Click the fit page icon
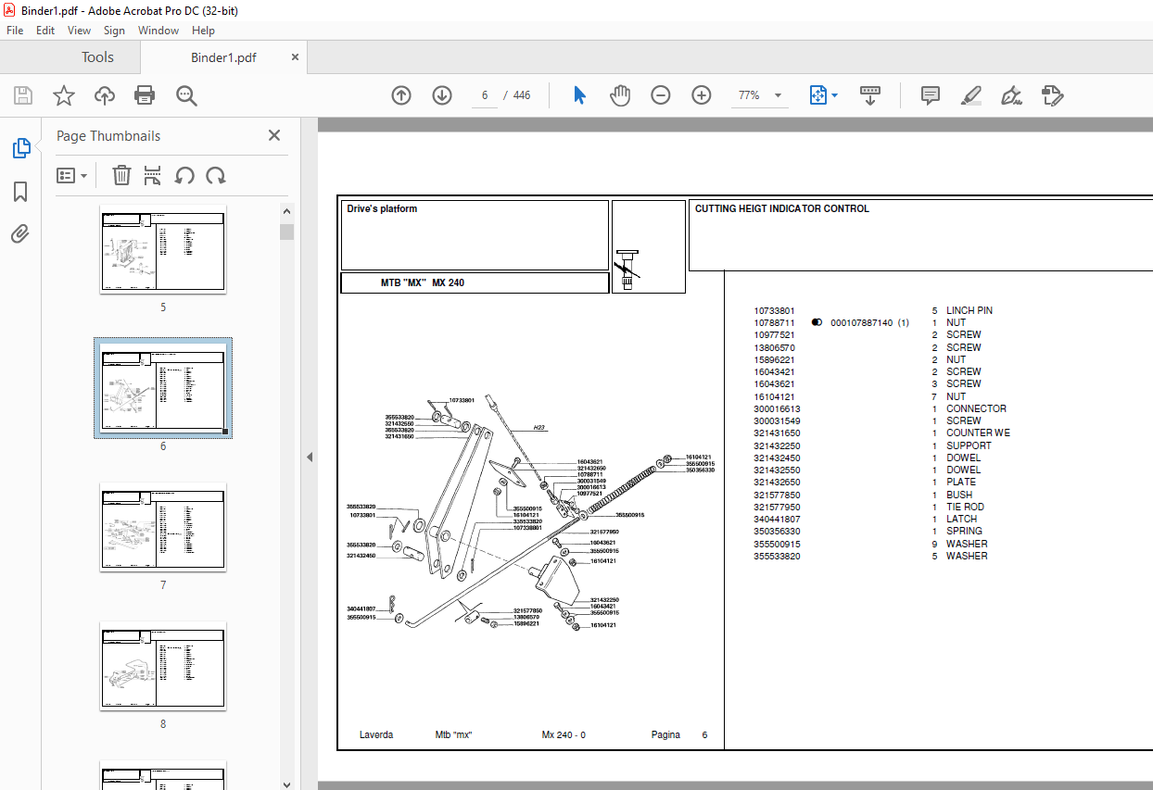1153x790 pixels. [817, 95]
